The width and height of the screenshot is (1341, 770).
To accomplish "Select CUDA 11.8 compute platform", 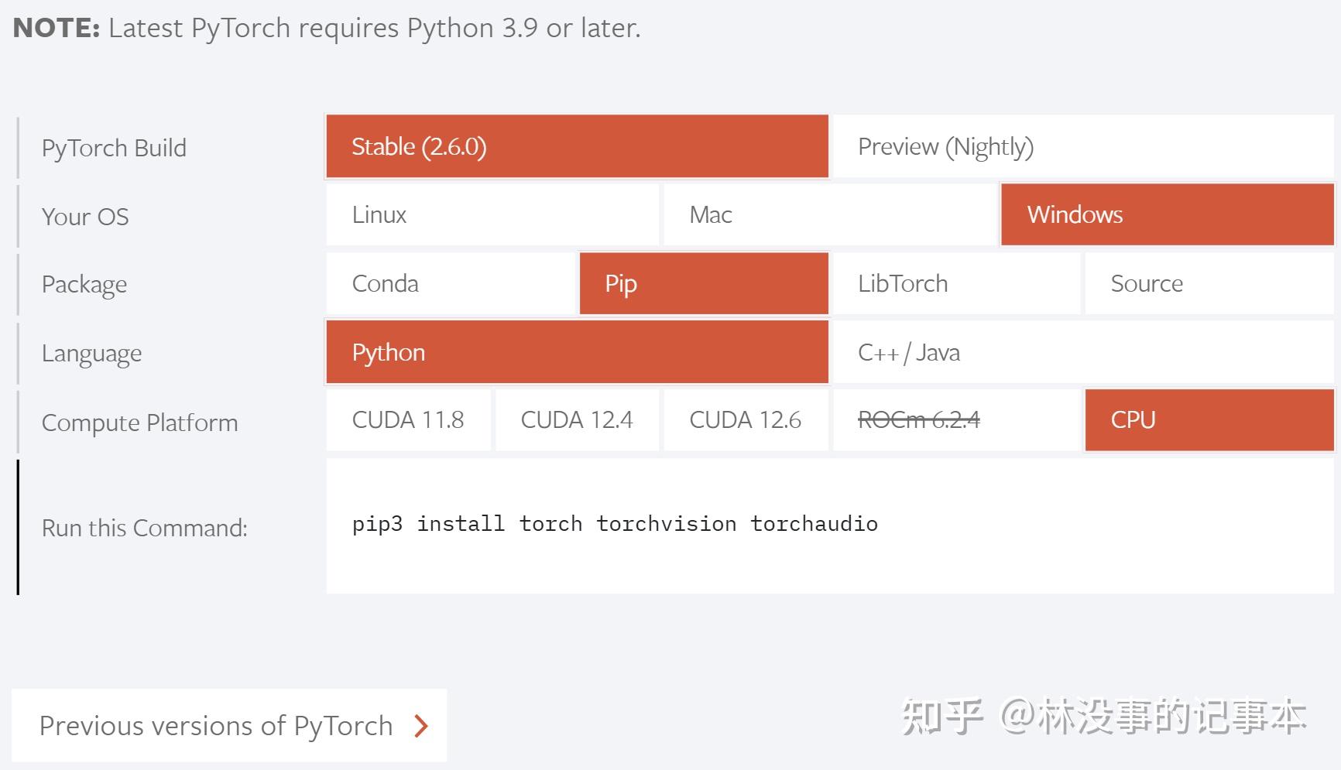I will (409, 419).
